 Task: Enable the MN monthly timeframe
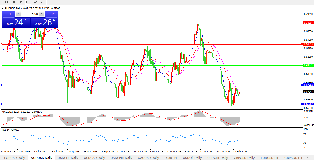(x=42, y=2)
